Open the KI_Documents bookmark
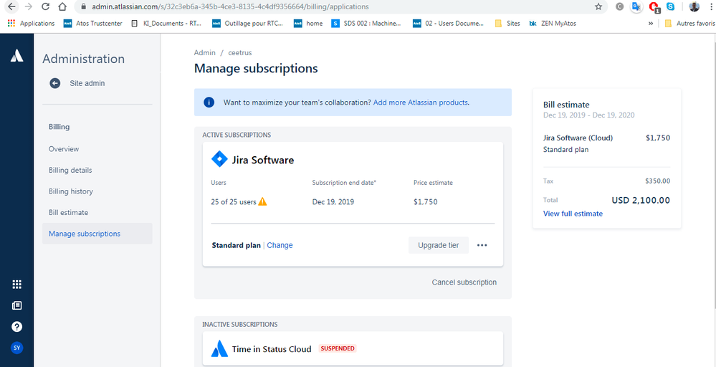716x367 pixels. (166, 23)
